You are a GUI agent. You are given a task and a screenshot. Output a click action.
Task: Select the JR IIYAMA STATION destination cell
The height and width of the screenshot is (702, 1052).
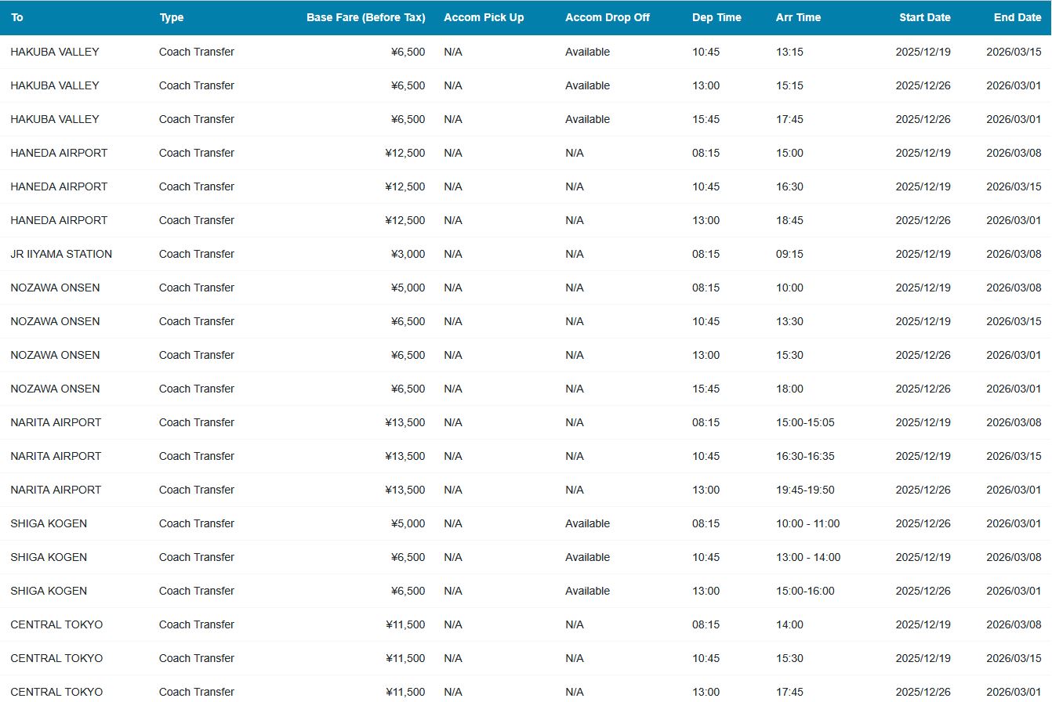tap(61, 254)
